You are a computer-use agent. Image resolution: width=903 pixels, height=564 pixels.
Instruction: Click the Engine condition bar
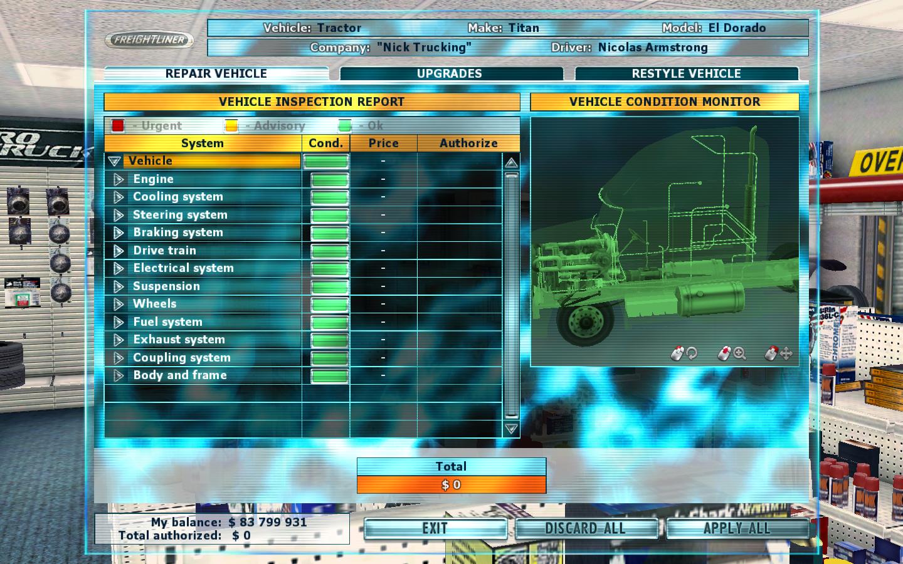coord(330,180)
